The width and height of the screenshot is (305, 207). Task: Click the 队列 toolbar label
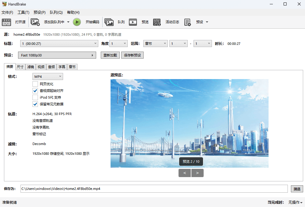click(x=121, y=22)
